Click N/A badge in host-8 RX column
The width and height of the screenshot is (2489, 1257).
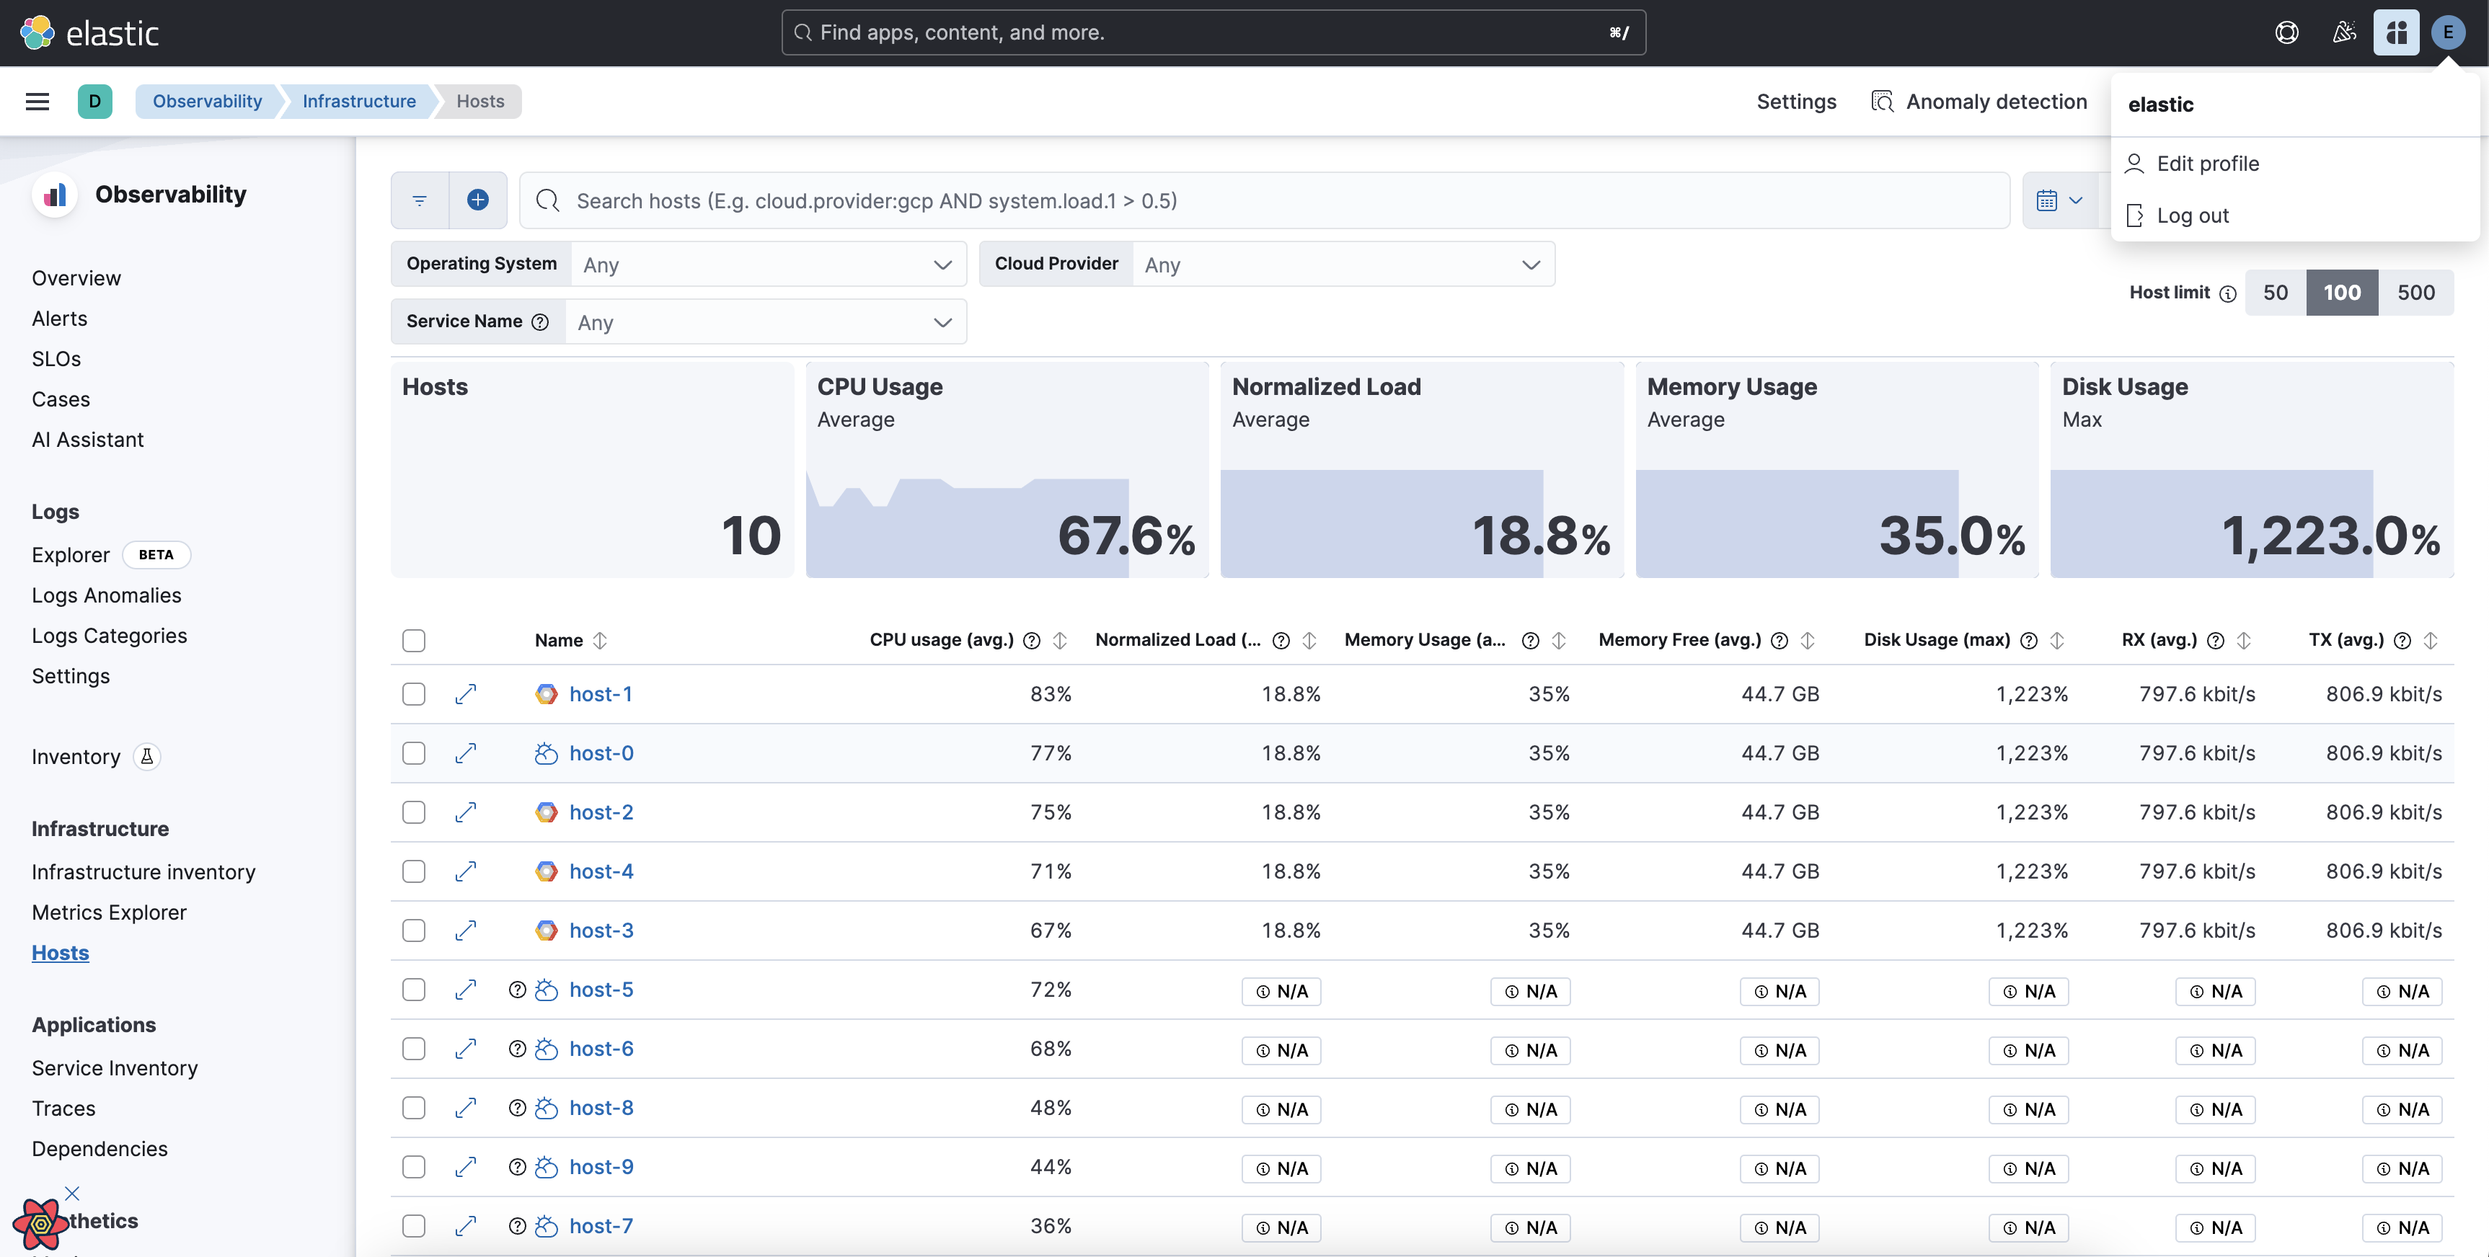click(2214, 1110)
